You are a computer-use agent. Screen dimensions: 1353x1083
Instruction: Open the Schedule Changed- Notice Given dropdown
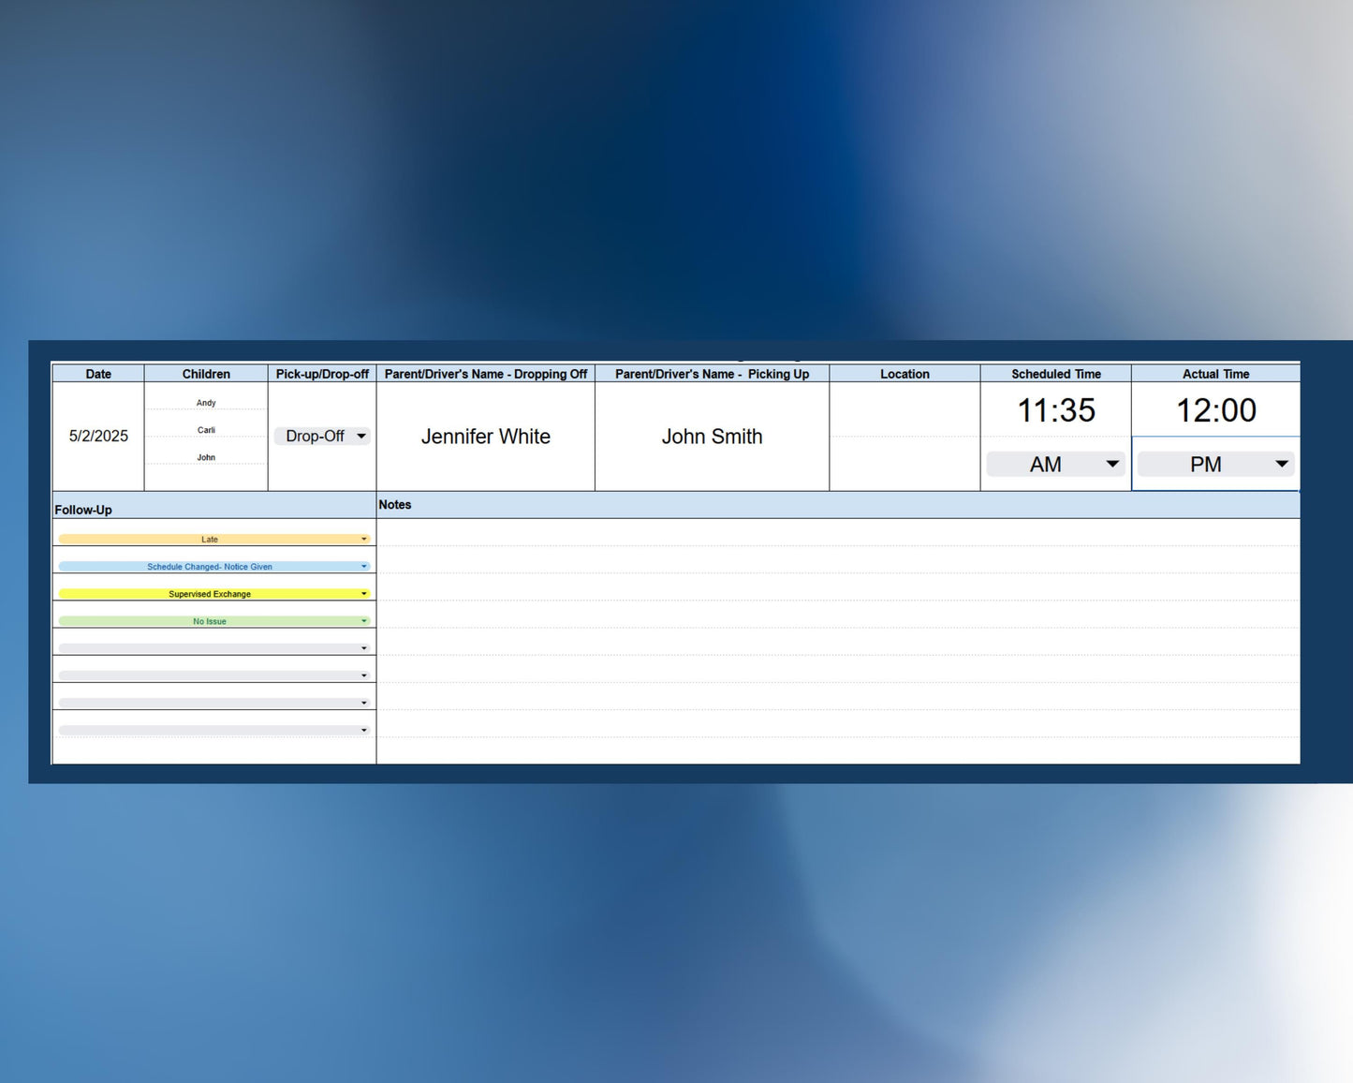(x=214, y=567)
